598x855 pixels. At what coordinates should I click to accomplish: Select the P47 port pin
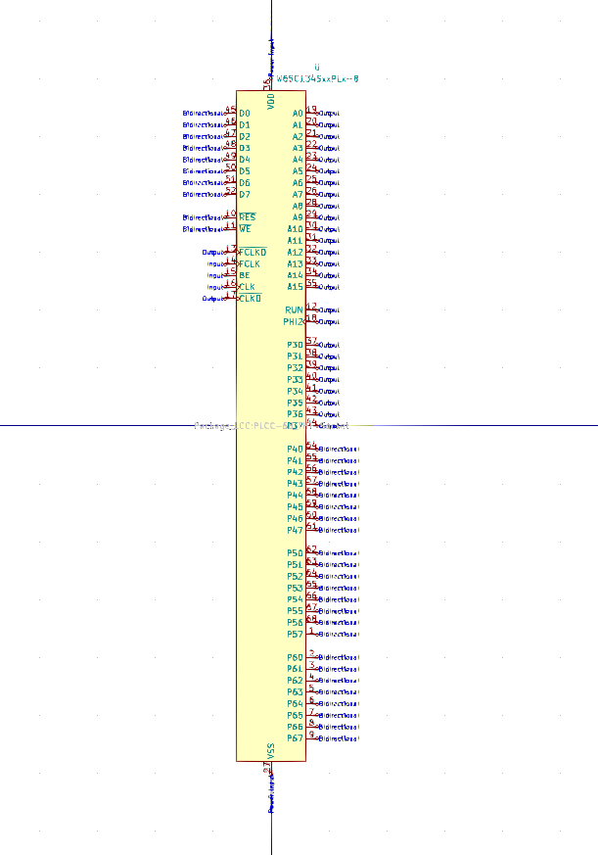point(295,530)
